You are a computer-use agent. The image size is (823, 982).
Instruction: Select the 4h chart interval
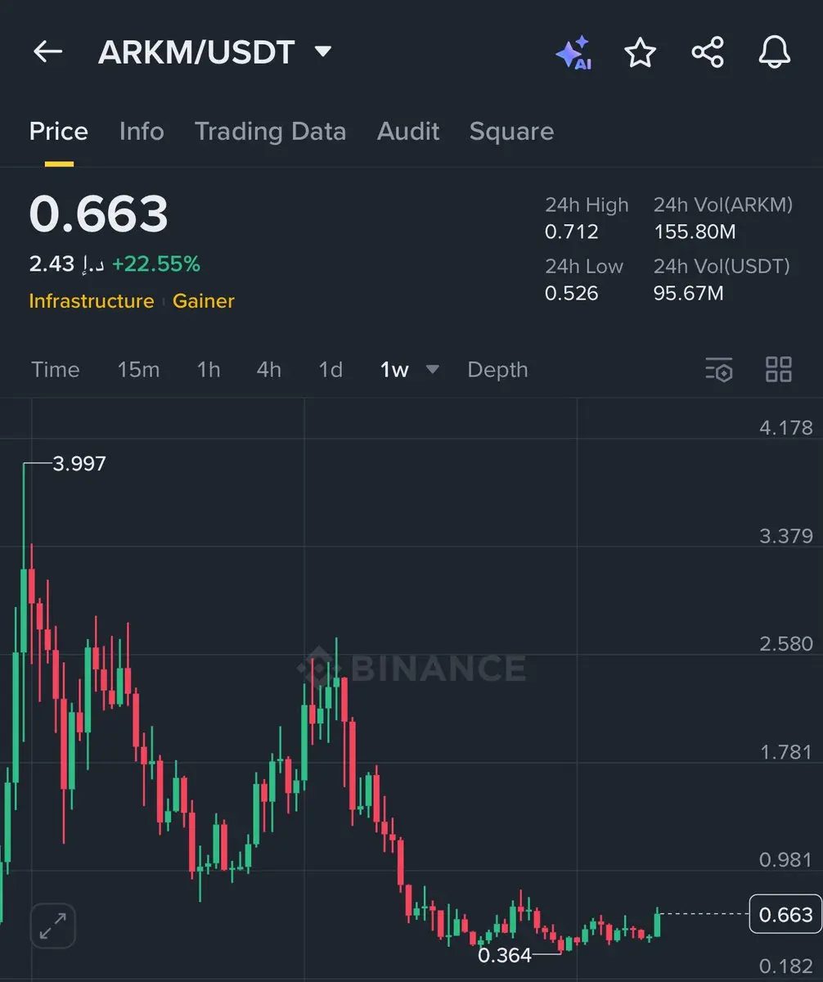pyautogui.click(x=269, y=370)
